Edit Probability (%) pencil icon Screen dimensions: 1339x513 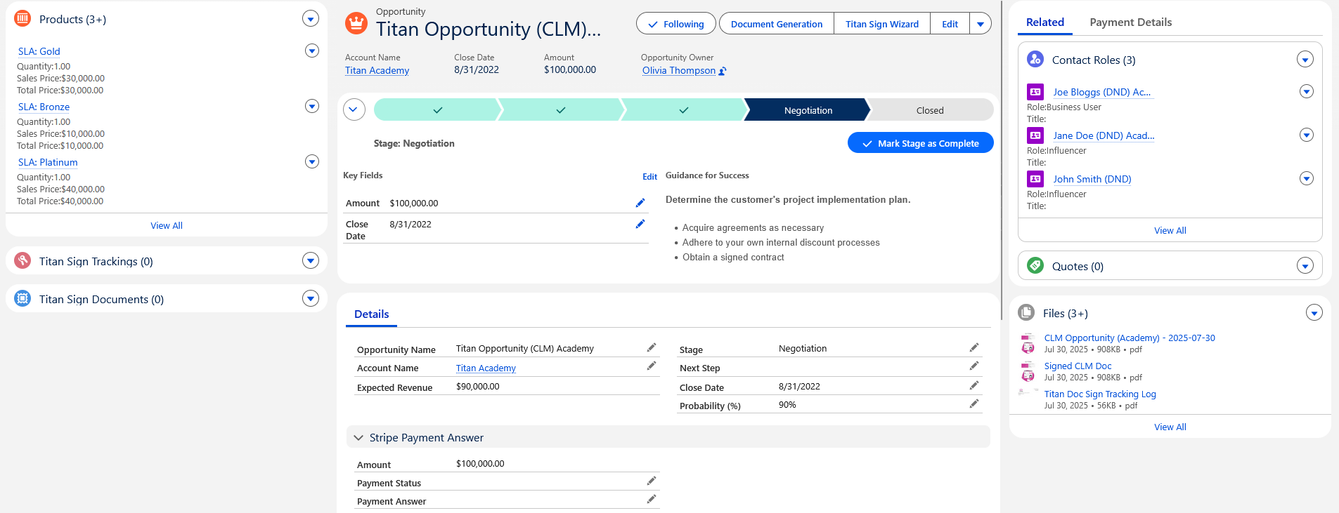click(x=974, y=404)
